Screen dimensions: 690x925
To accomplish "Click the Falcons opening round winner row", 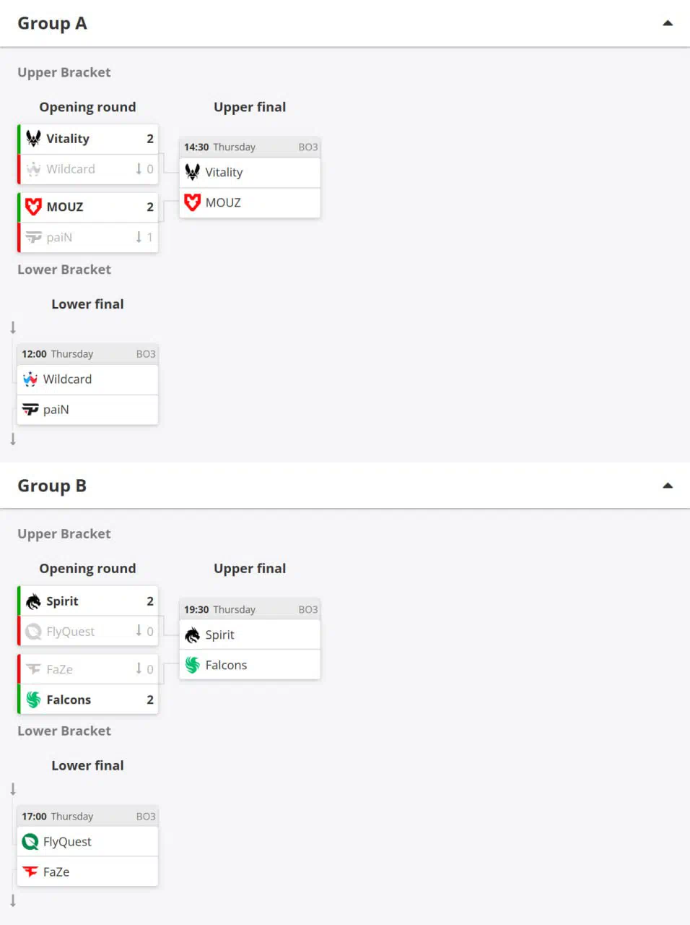I will pos(88,700).
